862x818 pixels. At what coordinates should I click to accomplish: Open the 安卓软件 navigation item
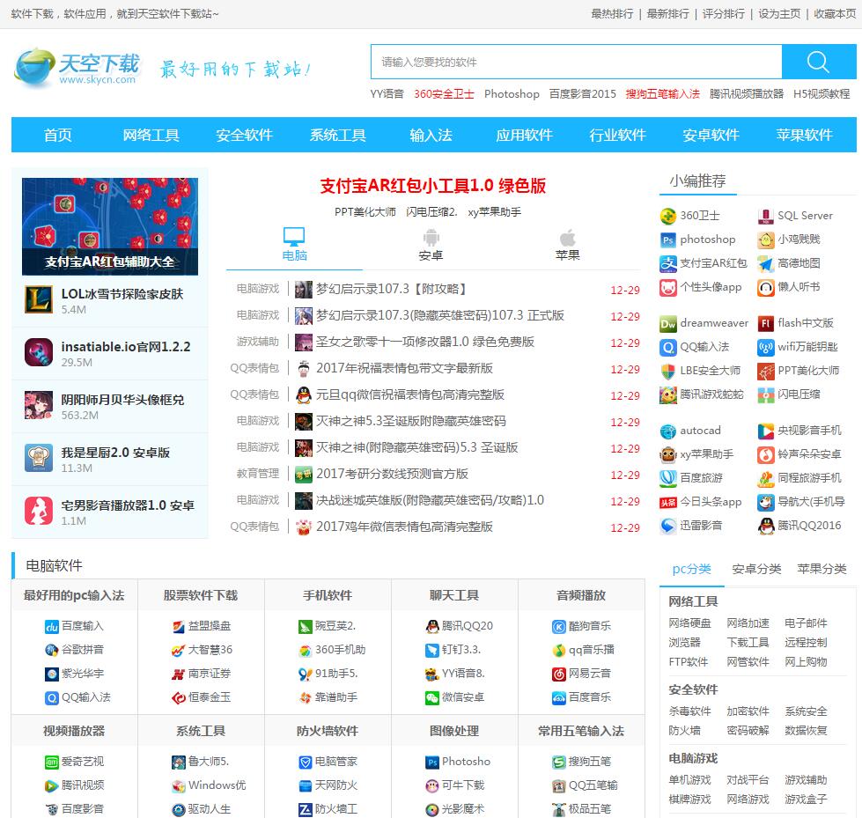pyautogui.click(x=711, y=135)
